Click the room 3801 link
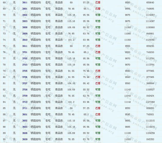162x143 pixels. tap(25, 9)
